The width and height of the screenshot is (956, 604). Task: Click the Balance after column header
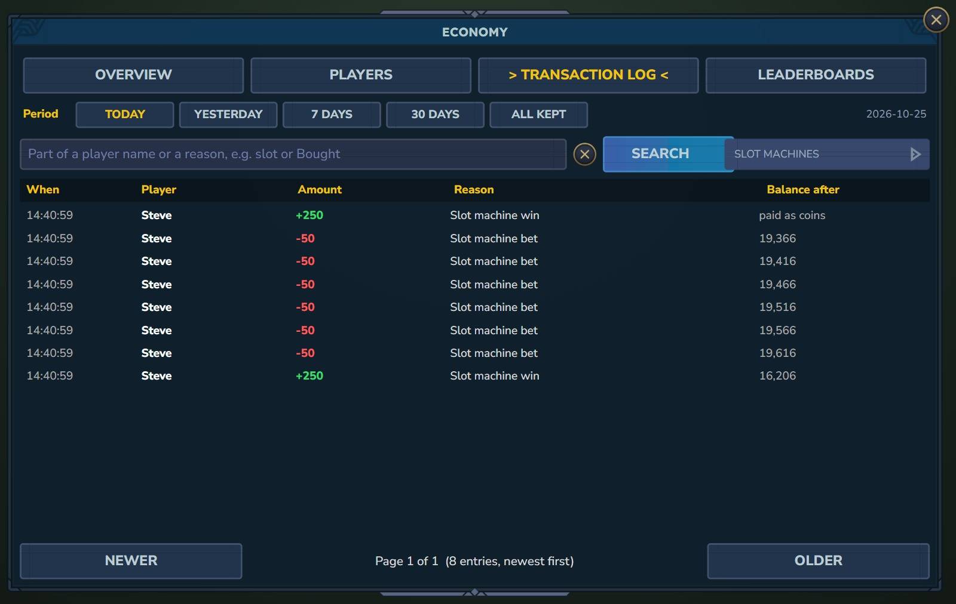tap(803, 190)
